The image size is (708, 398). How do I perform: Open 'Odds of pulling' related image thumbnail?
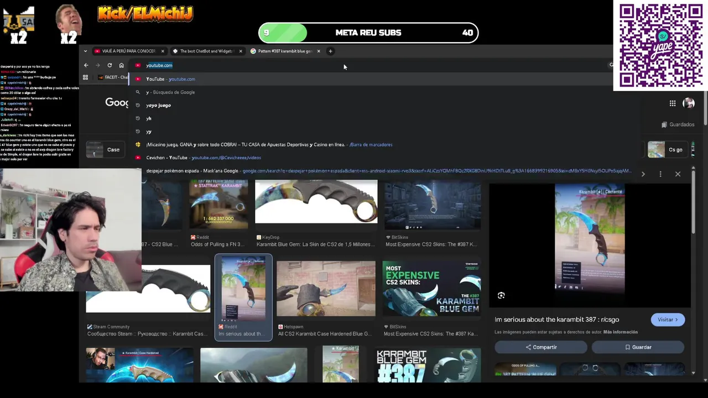point(525,370)
